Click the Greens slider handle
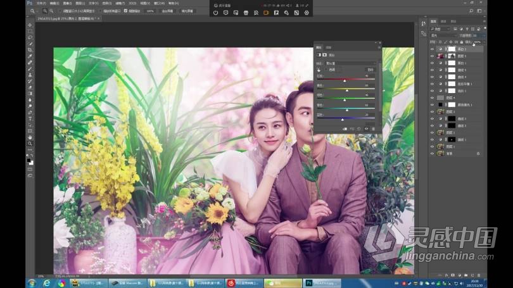 pos(345,100)
